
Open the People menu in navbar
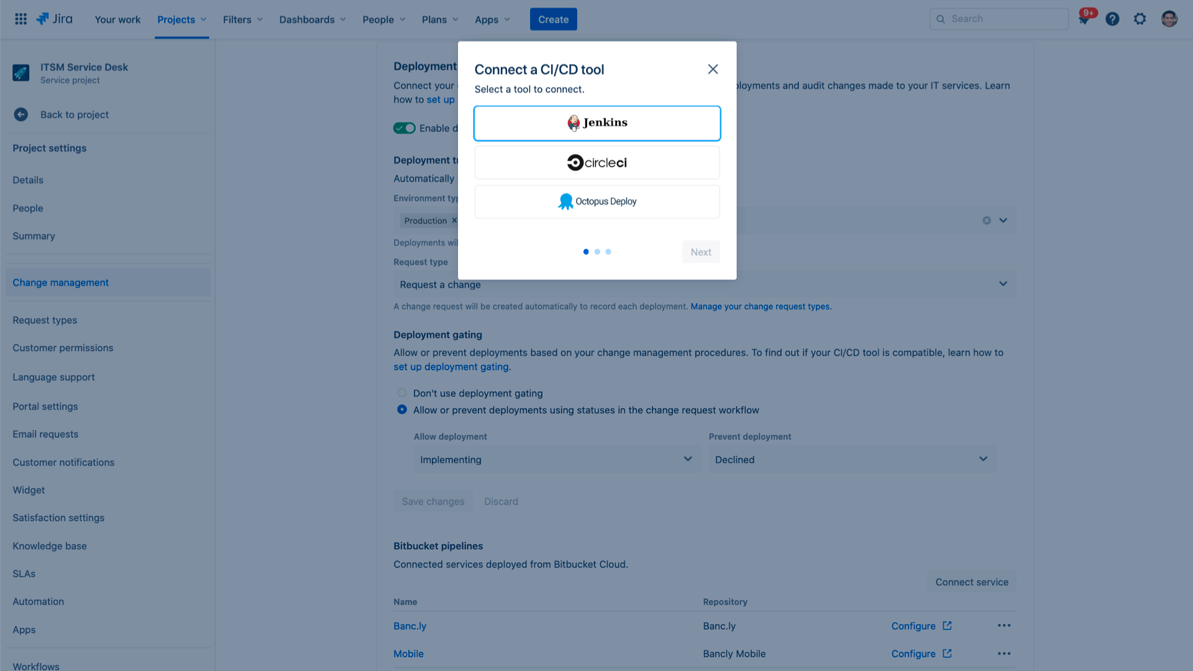tap(382, 19)
